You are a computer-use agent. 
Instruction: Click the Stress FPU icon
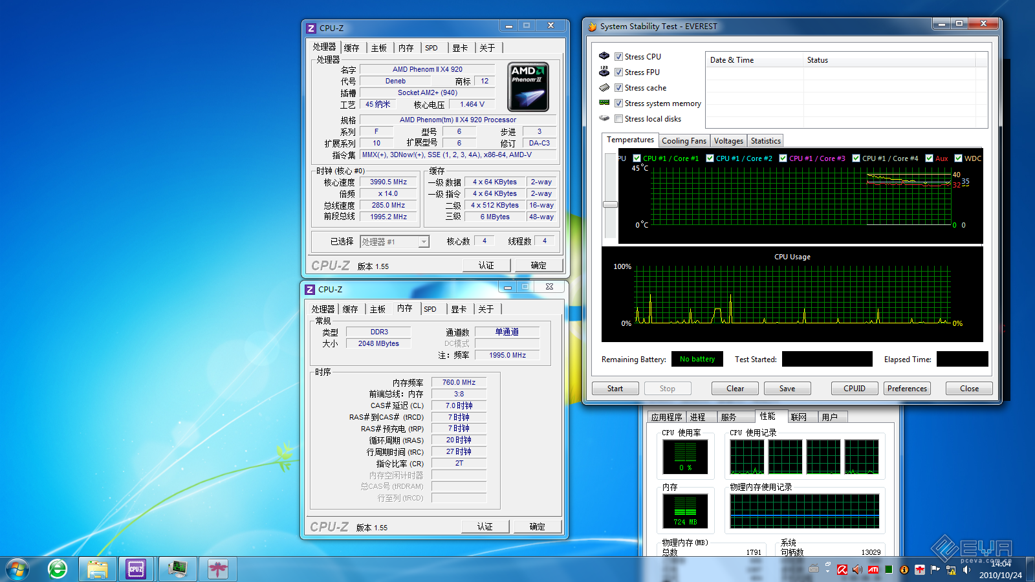(604, 71)
